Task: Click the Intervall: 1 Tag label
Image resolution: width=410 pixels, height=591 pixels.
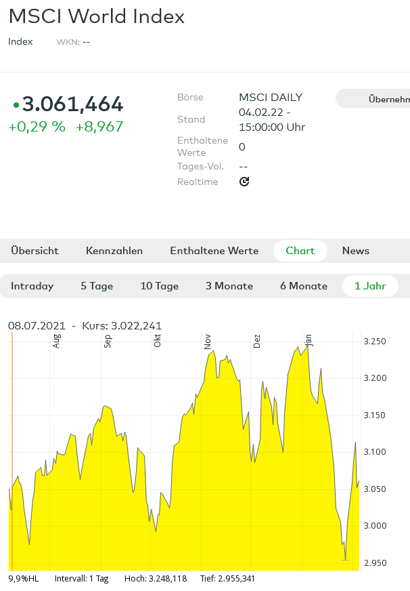Action: [x=80, y=579]
